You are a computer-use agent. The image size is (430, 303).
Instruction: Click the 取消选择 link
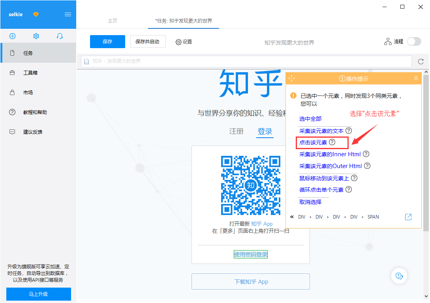click(x=310, y=202)
